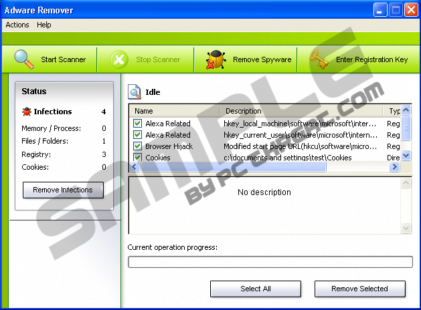Sort list by Name column header
Viewport: 421px width, 310px height.
click(175, 111)
